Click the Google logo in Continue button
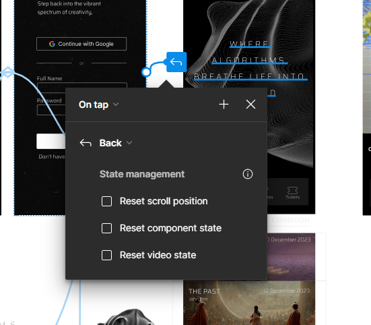 tap(52, 44)
